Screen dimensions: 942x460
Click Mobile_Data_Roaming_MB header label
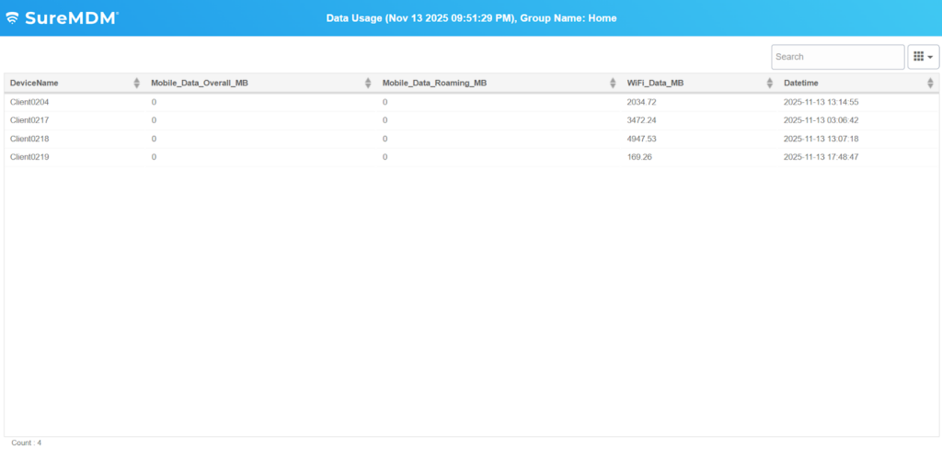(434, 84)
